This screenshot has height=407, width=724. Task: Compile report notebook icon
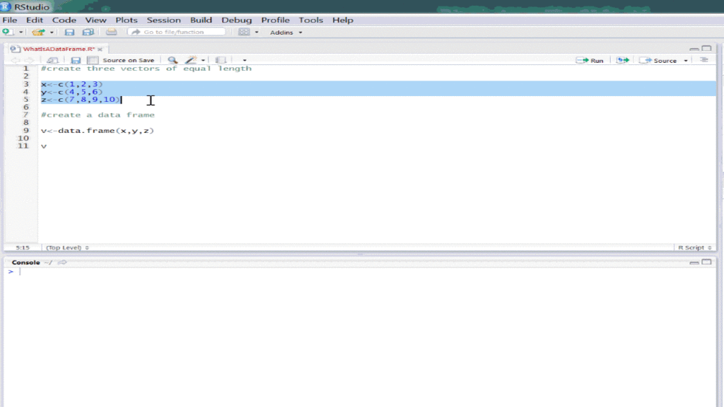click(221, 60)
